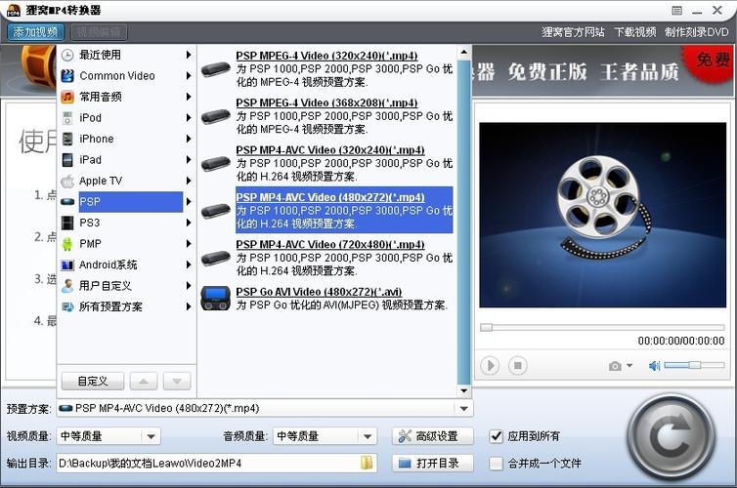This screenshot has width=737, height=488.
Task: Click the preset list scrollbar down arrow
Action: [464, 390]
